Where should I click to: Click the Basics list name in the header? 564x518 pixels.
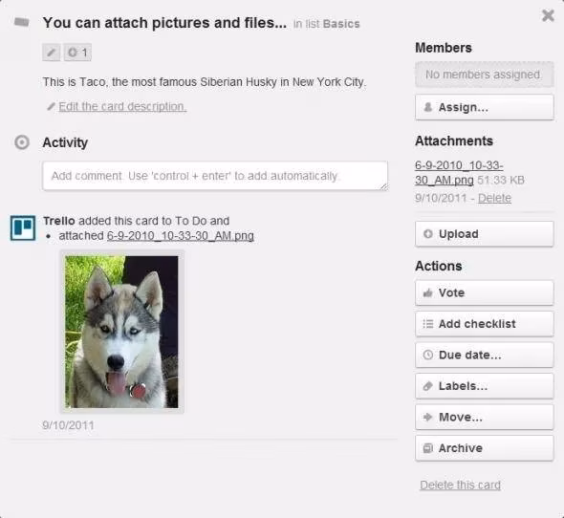coord(341,24)
